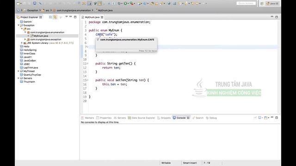
Task: Click the Quick Access search field
Action: coord(246,3)
